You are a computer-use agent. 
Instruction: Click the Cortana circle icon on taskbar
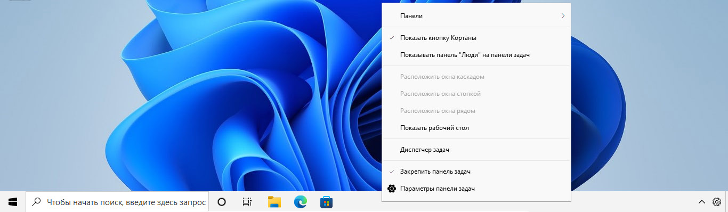coord(222,202)
